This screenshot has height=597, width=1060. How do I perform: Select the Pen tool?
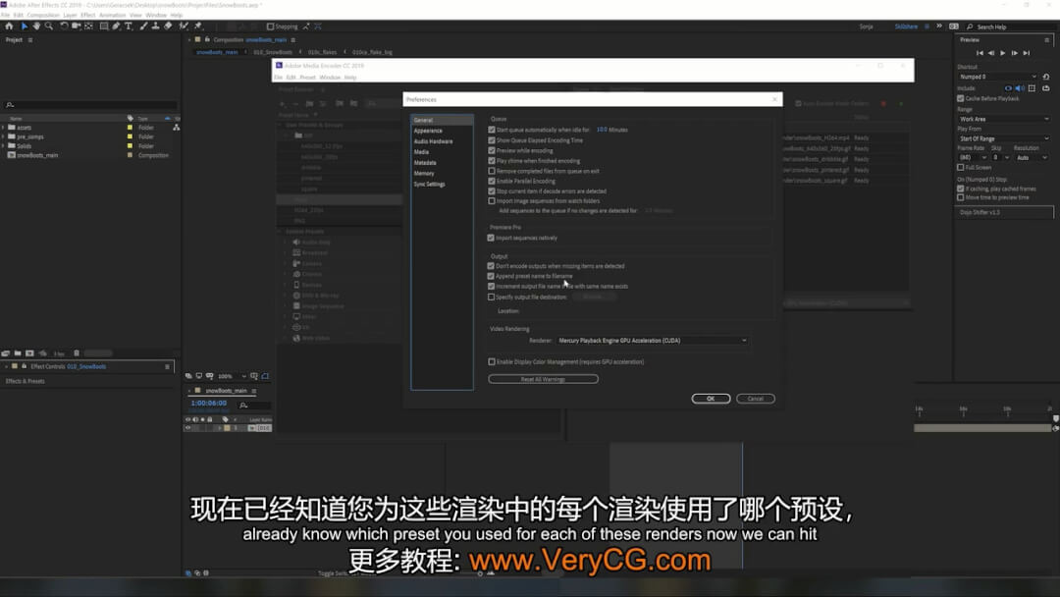pos(116,27)
